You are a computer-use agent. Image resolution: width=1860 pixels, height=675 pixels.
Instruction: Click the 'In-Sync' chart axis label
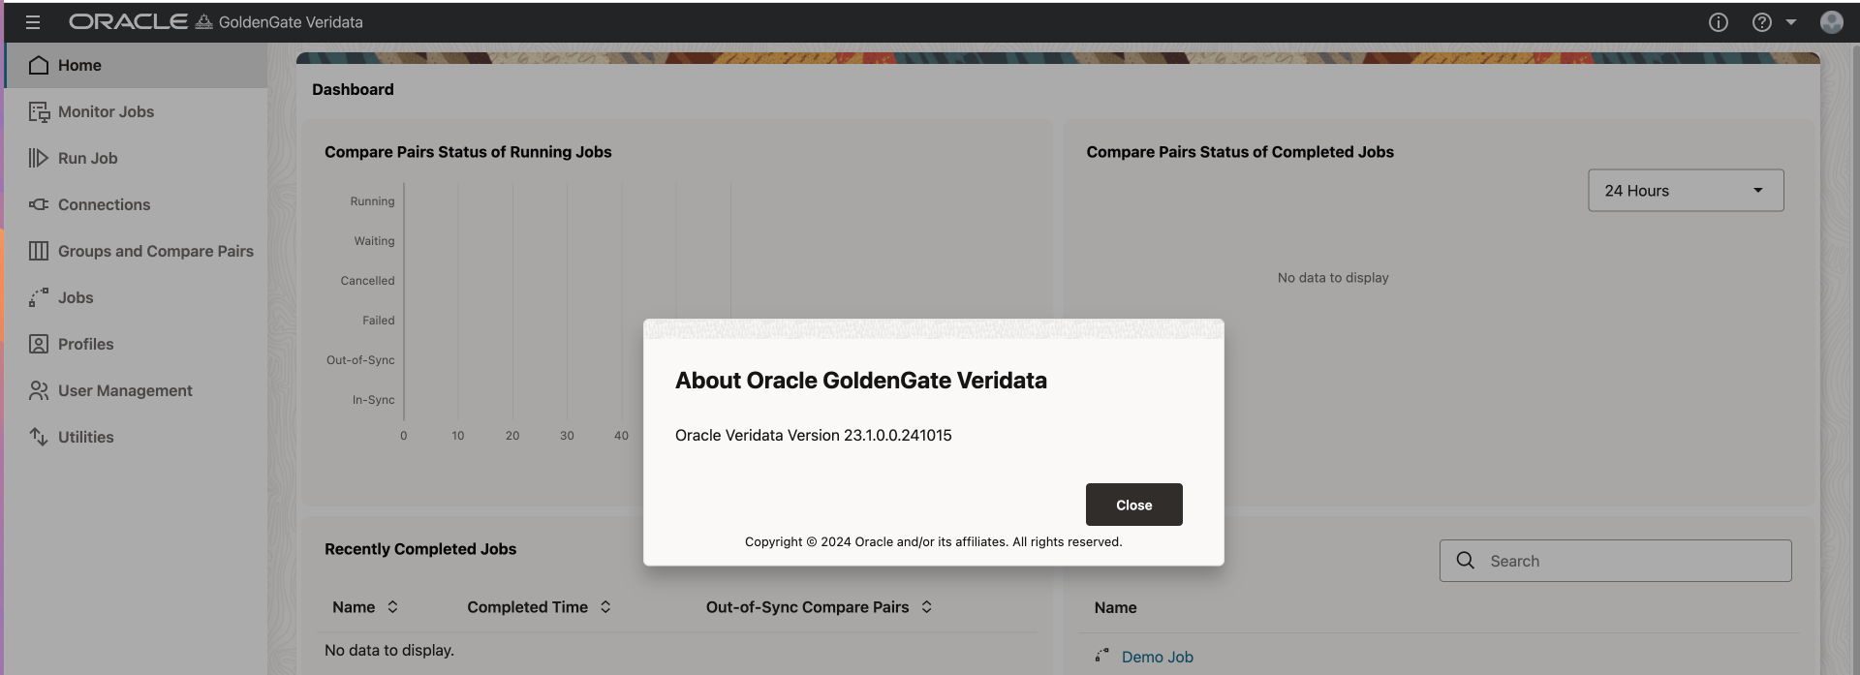tap(373, 400)
